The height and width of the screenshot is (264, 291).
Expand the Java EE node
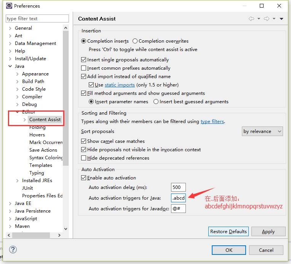[10, 204]
